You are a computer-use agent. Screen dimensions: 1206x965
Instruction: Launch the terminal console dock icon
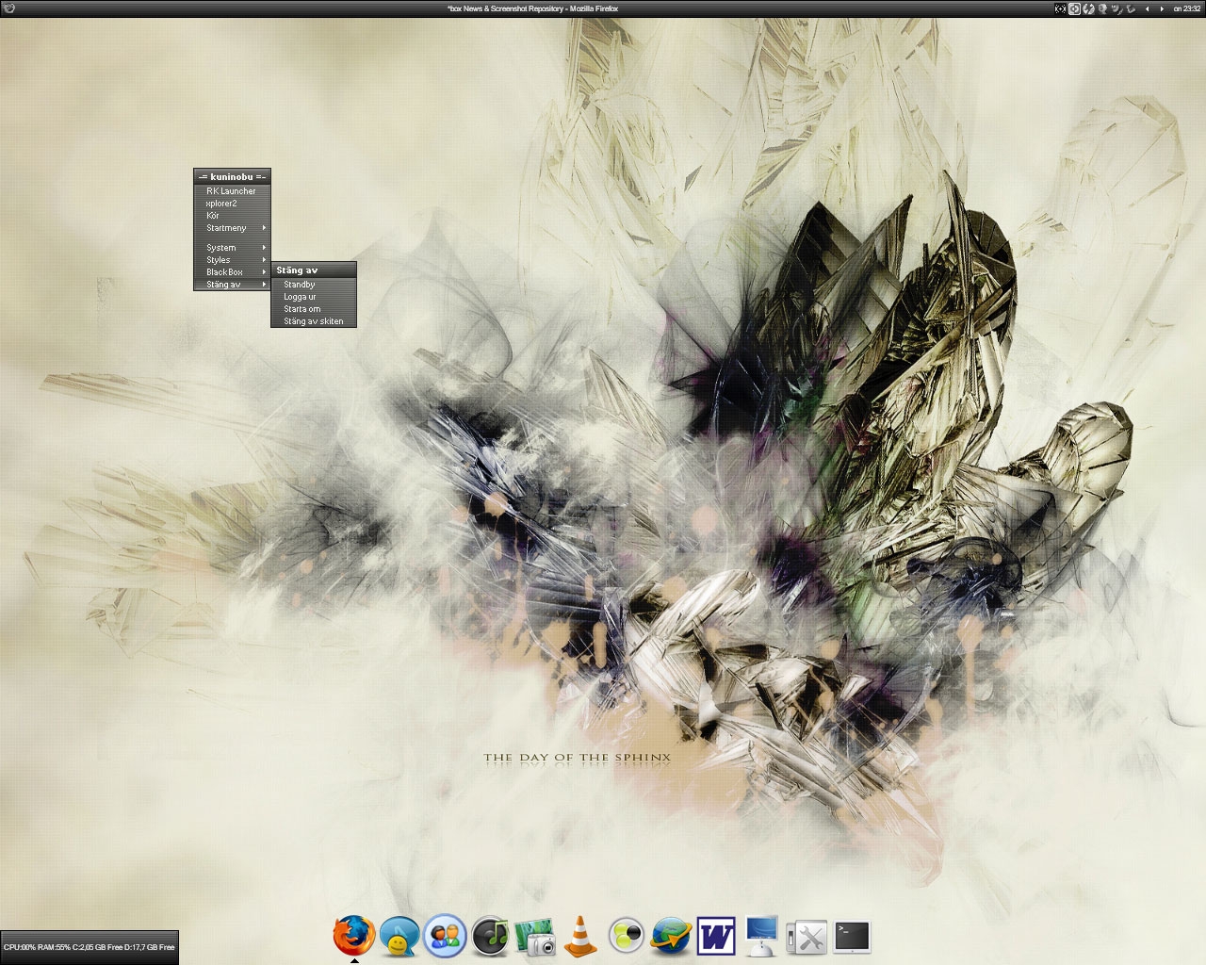coord(852,937)
